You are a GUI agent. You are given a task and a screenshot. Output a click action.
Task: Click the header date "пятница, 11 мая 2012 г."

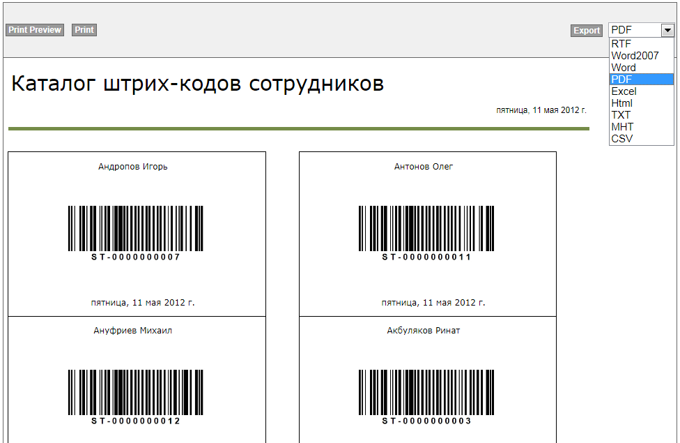pyautogui.click(x=541, y=110)
